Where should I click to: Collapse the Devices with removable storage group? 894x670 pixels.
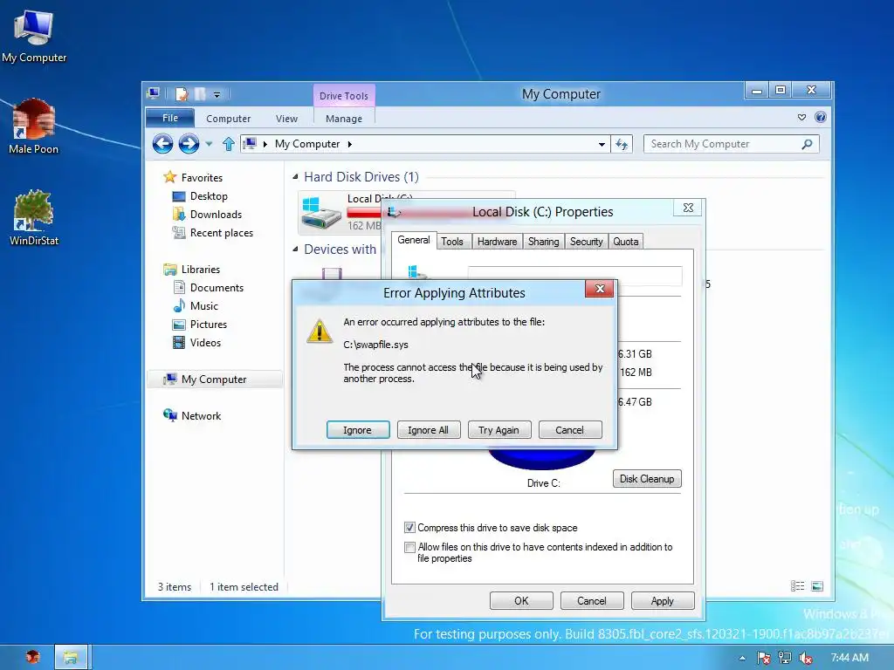295,249
